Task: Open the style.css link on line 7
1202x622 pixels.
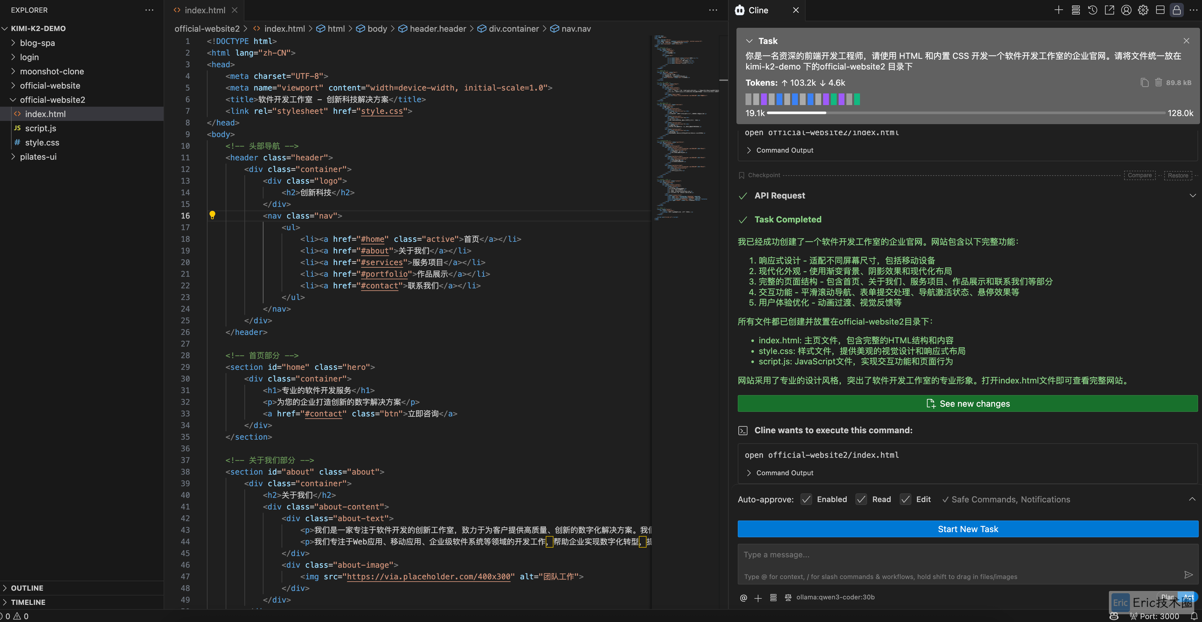Action: [x=381, y=111]
